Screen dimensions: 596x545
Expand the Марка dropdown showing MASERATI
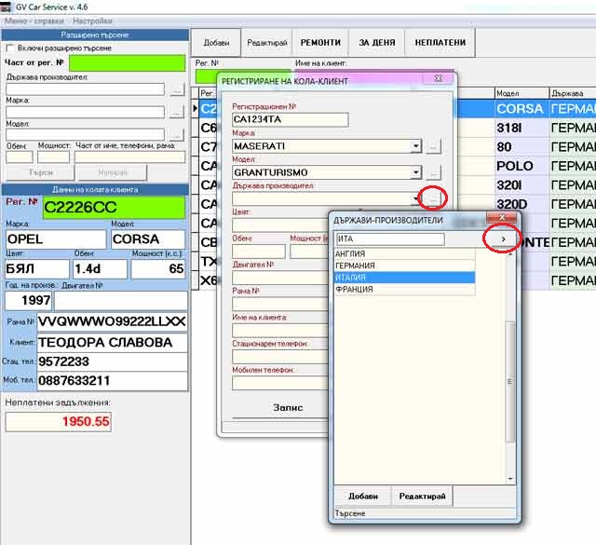coord(416,146)
